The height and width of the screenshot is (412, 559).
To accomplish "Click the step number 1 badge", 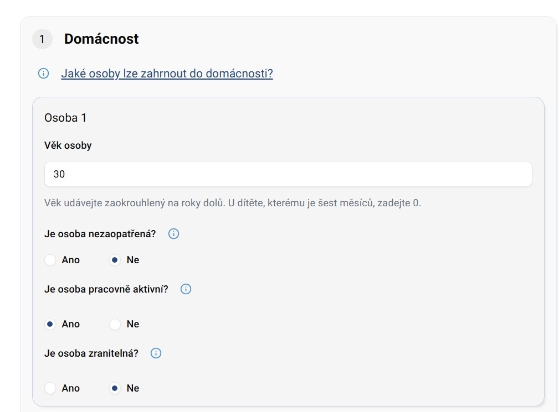I will (x=42, y=39).
